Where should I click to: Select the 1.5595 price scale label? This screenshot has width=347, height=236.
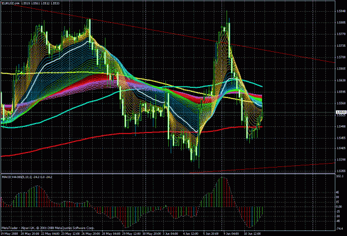click(340, 92)
